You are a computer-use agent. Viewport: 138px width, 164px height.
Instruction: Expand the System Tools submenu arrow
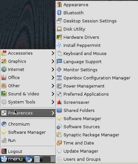tap(53, 102)
